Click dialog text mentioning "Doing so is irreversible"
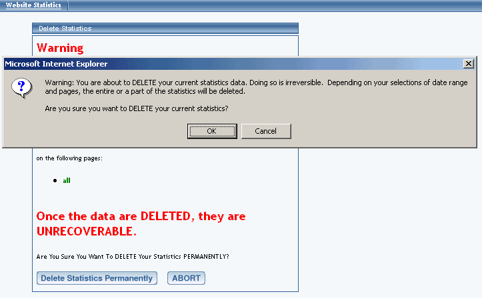Screen dimensions: 482x298 click(x=286, y=82)
